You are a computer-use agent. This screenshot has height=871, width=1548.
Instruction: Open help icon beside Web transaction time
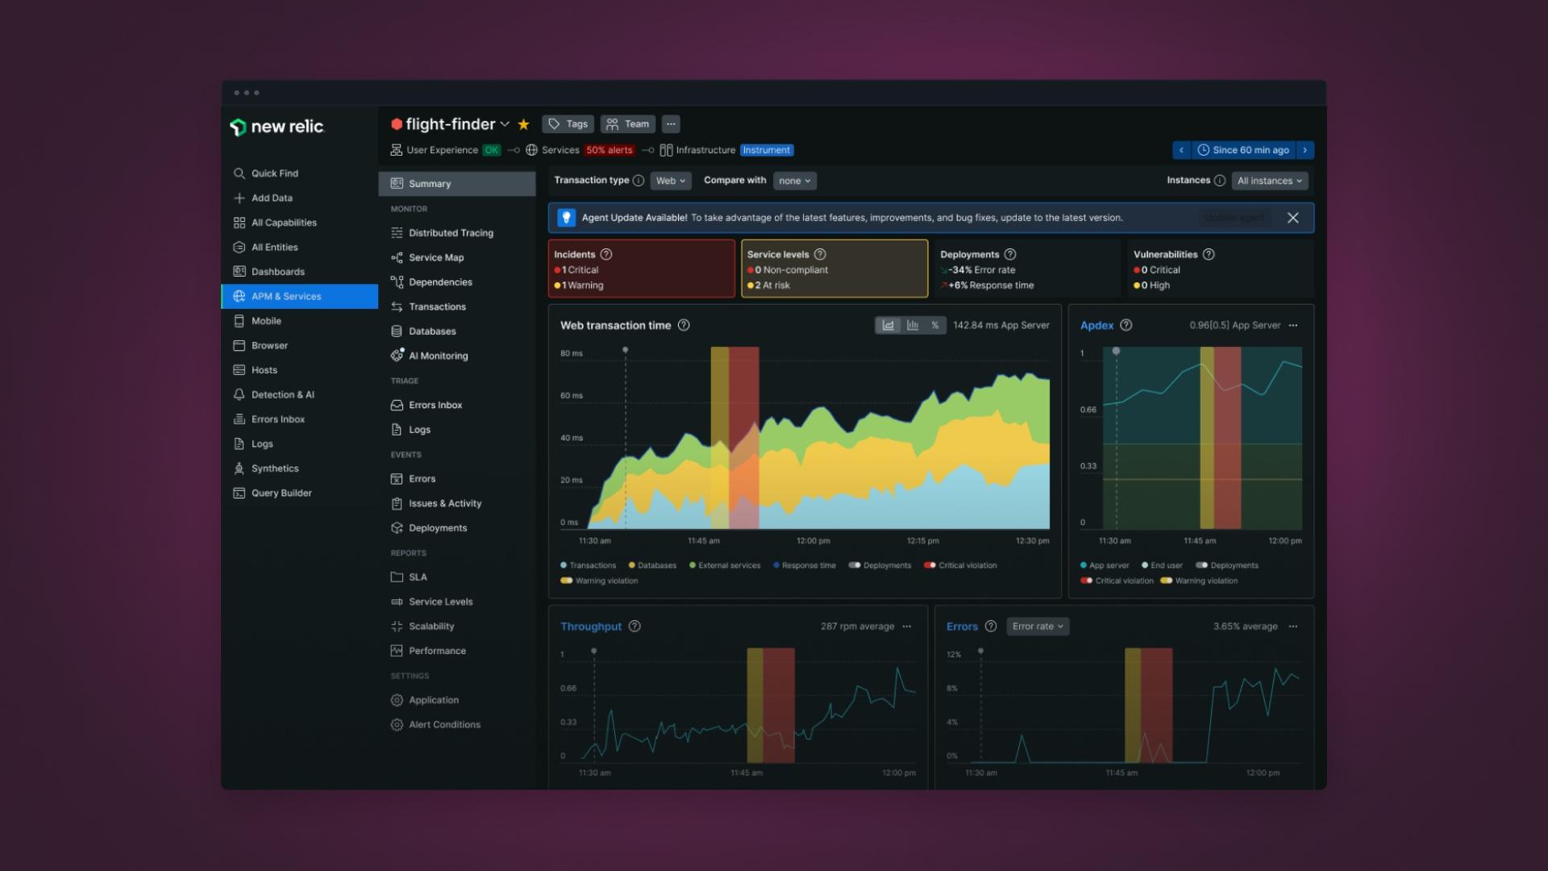[684, 325]
